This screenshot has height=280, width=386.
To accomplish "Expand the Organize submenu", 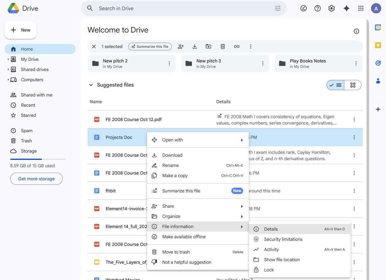I will click(x=198, y=216).
